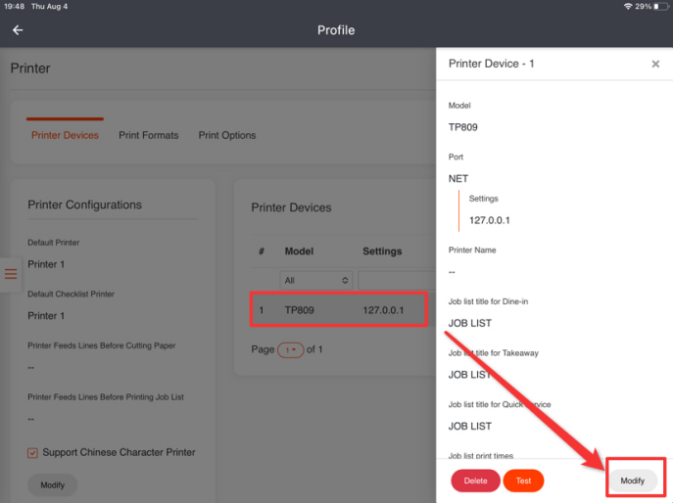Click the Settings column header
673x503 pixels.
pos(382,251)
